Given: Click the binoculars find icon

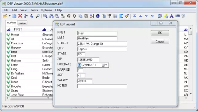Looking at the screenshot, I should click(x=51, y=16).
